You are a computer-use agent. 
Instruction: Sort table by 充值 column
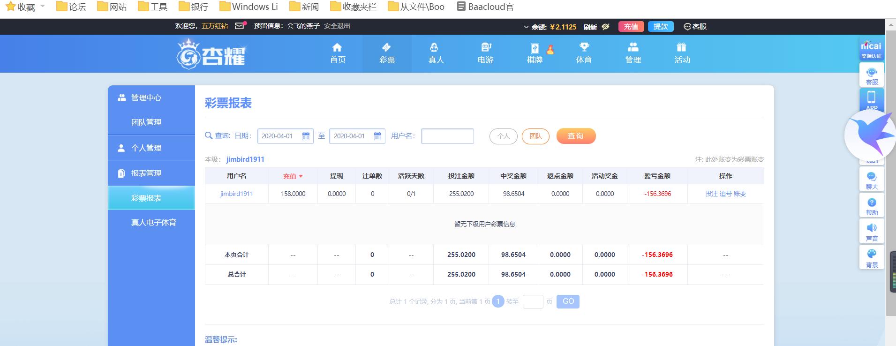(x=293, y=176)
